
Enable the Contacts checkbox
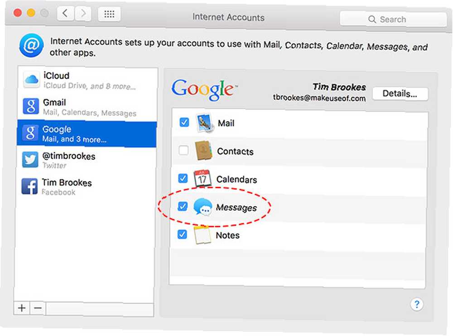183,150
